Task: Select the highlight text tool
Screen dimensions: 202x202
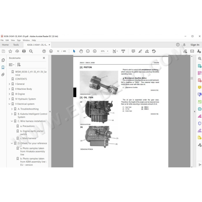Action: (x=140, y=51)
